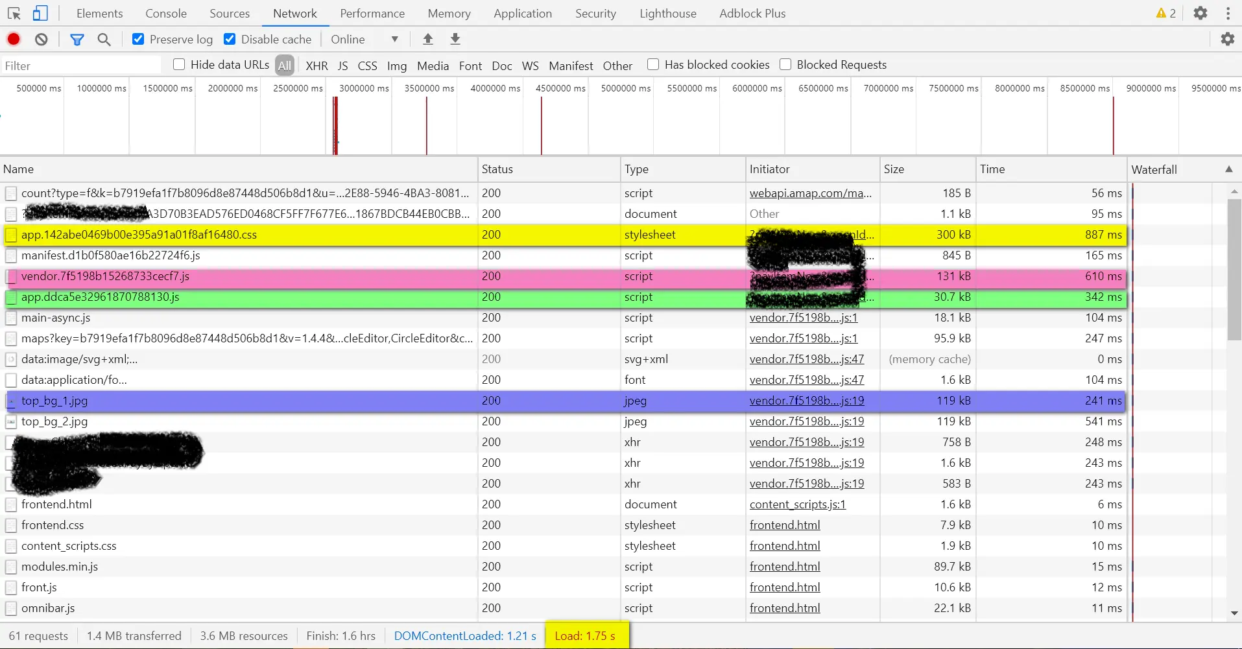Import HAR file with upload arrow

pos(428,39)
